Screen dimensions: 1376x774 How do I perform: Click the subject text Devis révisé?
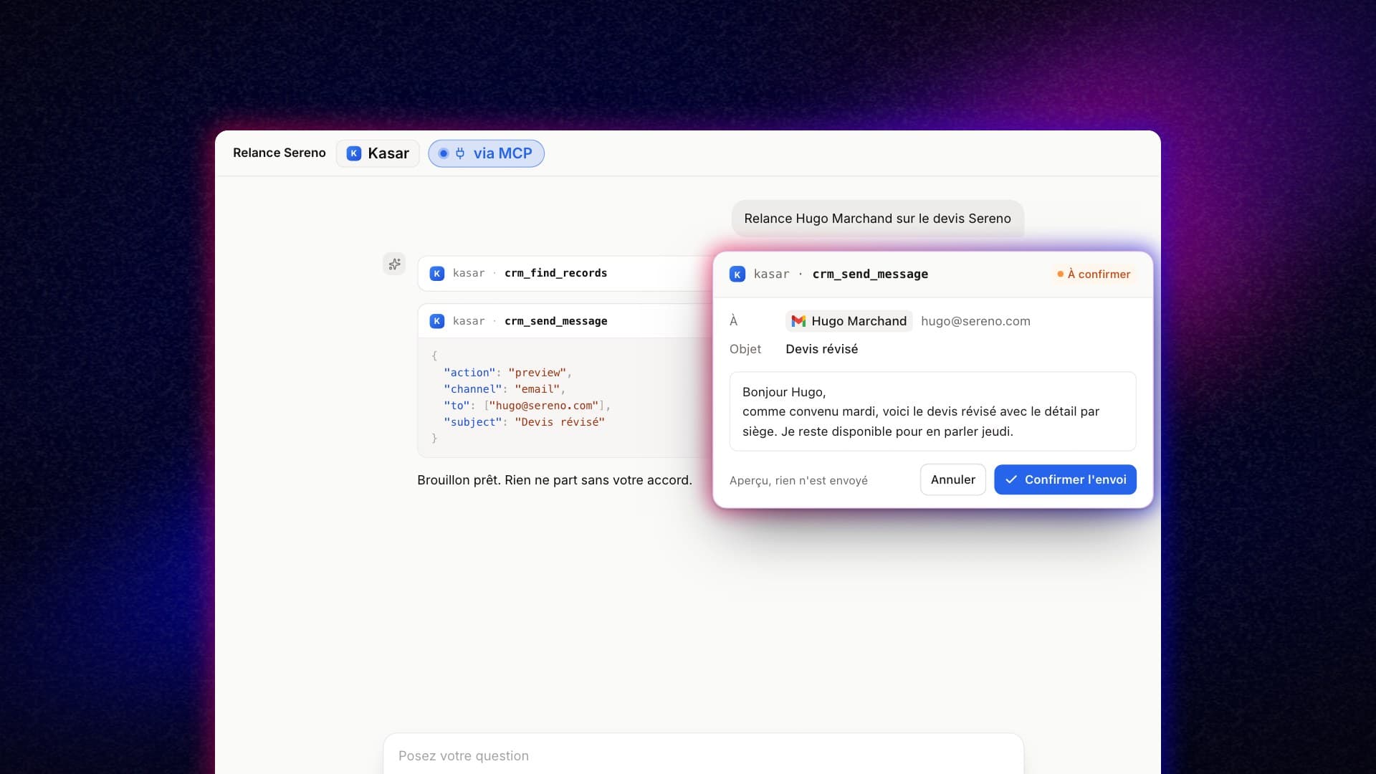821,349
